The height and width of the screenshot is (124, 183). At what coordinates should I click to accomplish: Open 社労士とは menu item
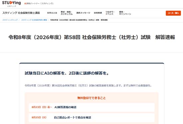pos(52,13)
